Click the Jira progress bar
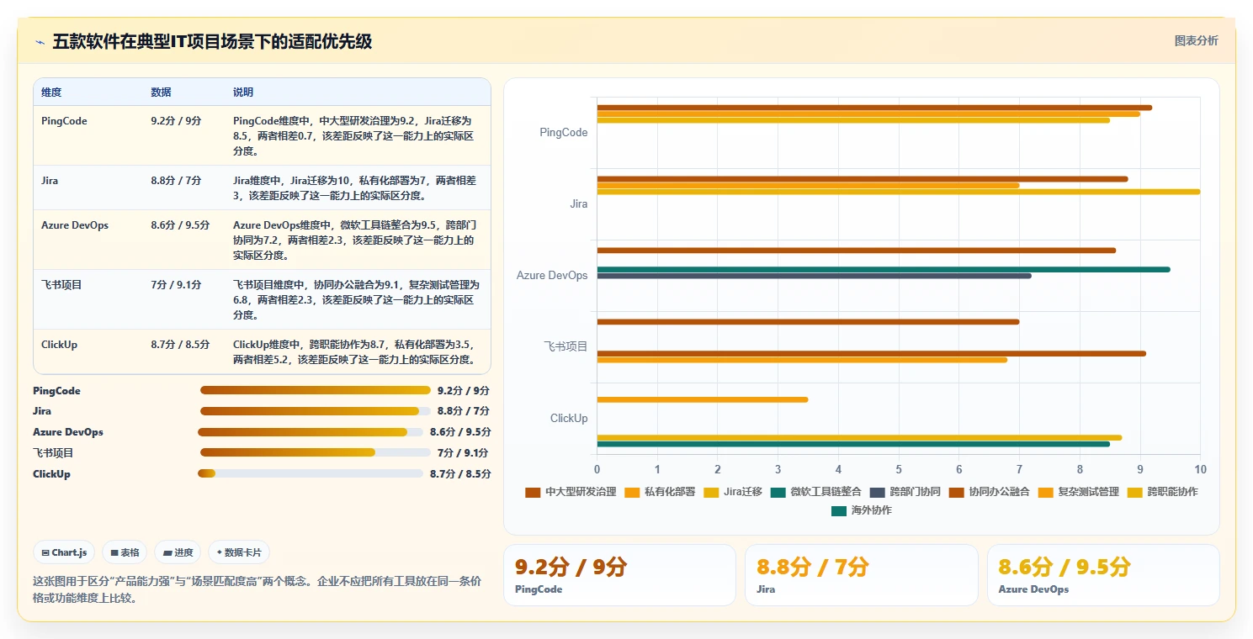1253x639 pixels. coord(316,411)
